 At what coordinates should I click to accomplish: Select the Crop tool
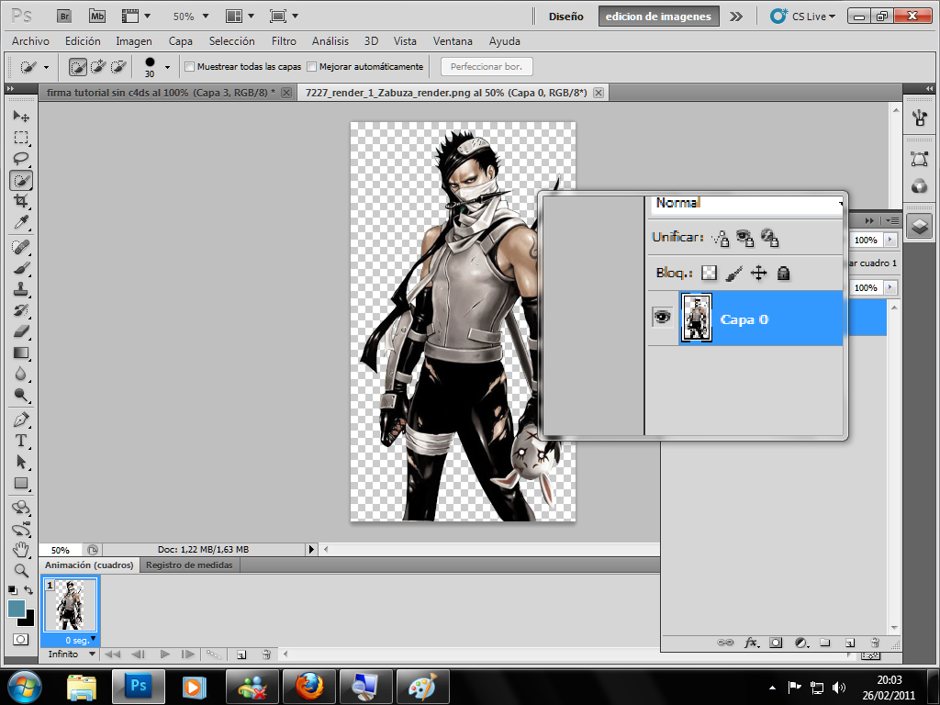21,201
